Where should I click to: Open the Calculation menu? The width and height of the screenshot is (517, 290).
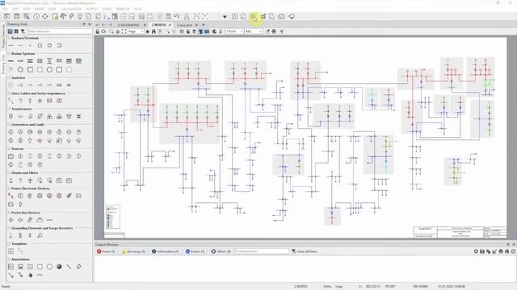(71, 9)
